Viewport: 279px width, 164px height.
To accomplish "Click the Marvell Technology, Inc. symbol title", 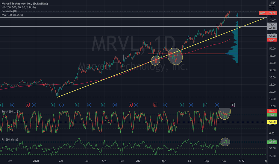I will point(25,4).
